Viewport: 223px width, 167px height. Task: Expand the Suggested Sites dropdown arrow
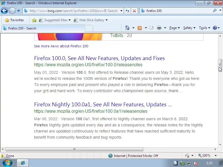(x=69, y=20)
